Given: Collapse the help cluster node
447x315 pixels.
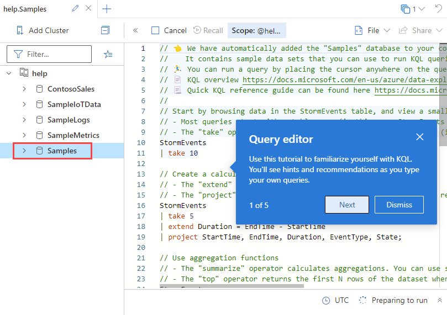Looking at the screenshot, I should pos(9,73).
